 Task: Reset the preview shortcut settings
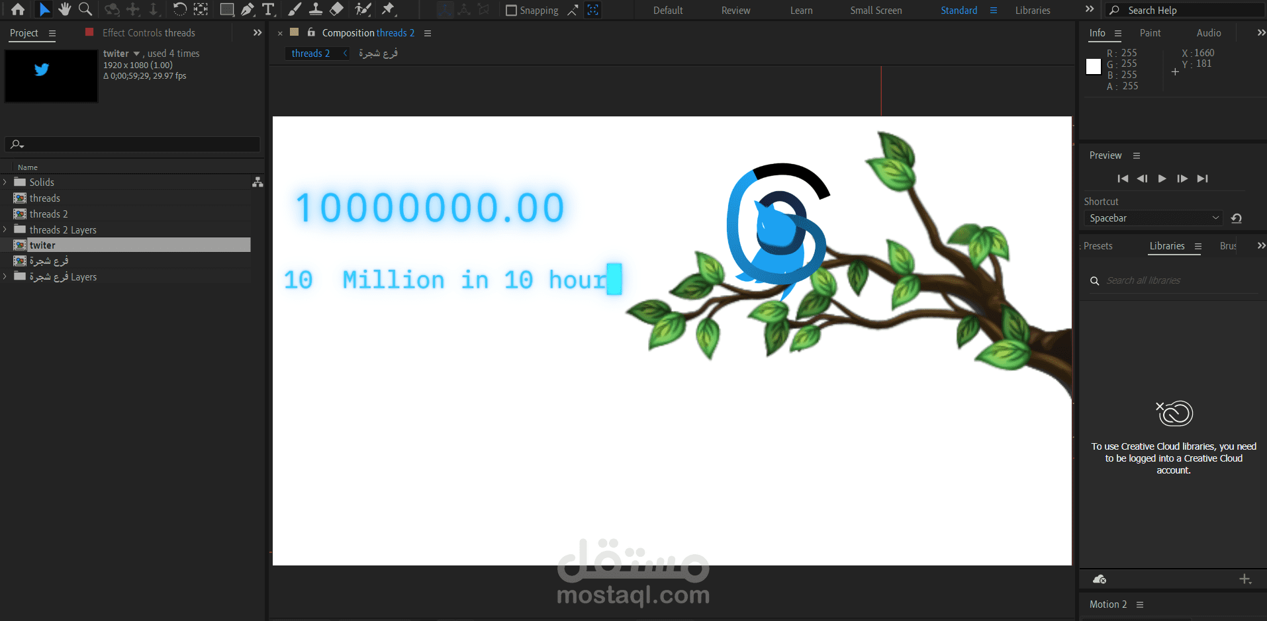click(x=1236, y=218)
